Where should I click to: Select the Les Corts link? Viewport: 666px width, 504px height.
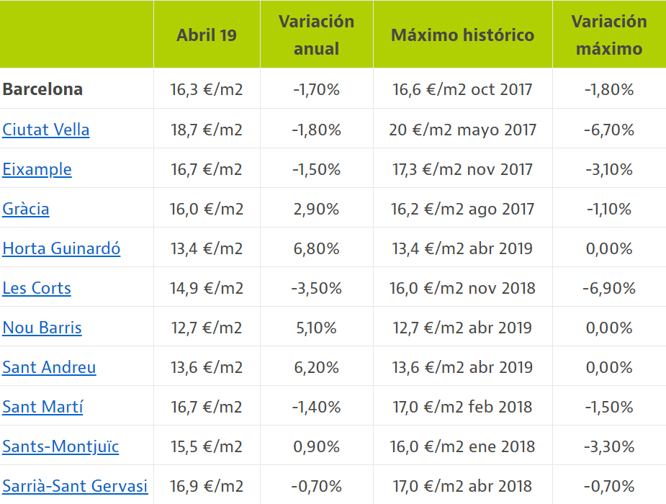point(37,288)
